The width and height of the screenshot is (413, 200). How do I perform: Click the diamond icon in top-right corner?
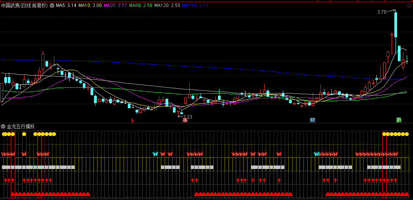409,5
